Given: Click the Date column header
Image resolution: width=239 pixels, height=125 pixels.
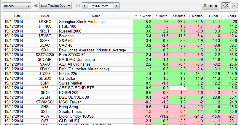Looking at the screenshot, I should 17,16.
